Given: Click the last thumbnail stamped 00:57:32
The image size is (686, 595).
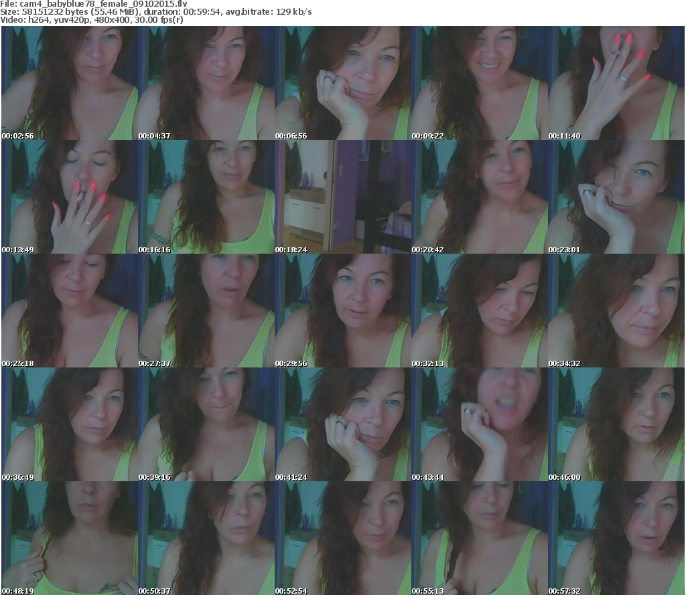Looking at the screenshot, I should click(616, 538).
